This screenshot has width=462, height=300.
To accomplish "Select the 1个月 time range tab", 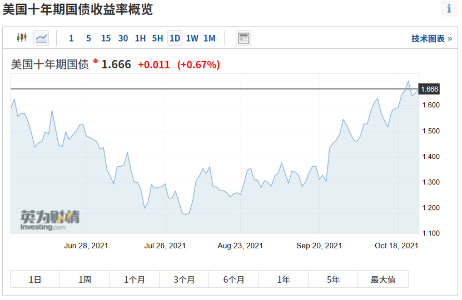I will click(135, 279).
